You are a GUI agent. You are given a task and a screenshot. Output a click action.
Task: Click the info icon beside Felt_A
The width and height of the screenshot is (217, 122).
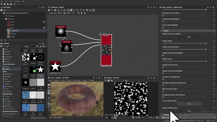(44, 22)
